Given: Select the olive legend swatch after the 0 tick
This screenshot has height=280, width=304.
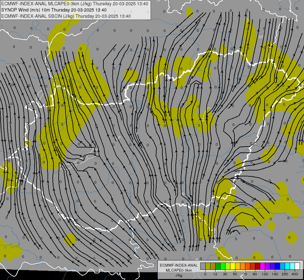Looking at the screenshot, I should click(x=208, y=266).
